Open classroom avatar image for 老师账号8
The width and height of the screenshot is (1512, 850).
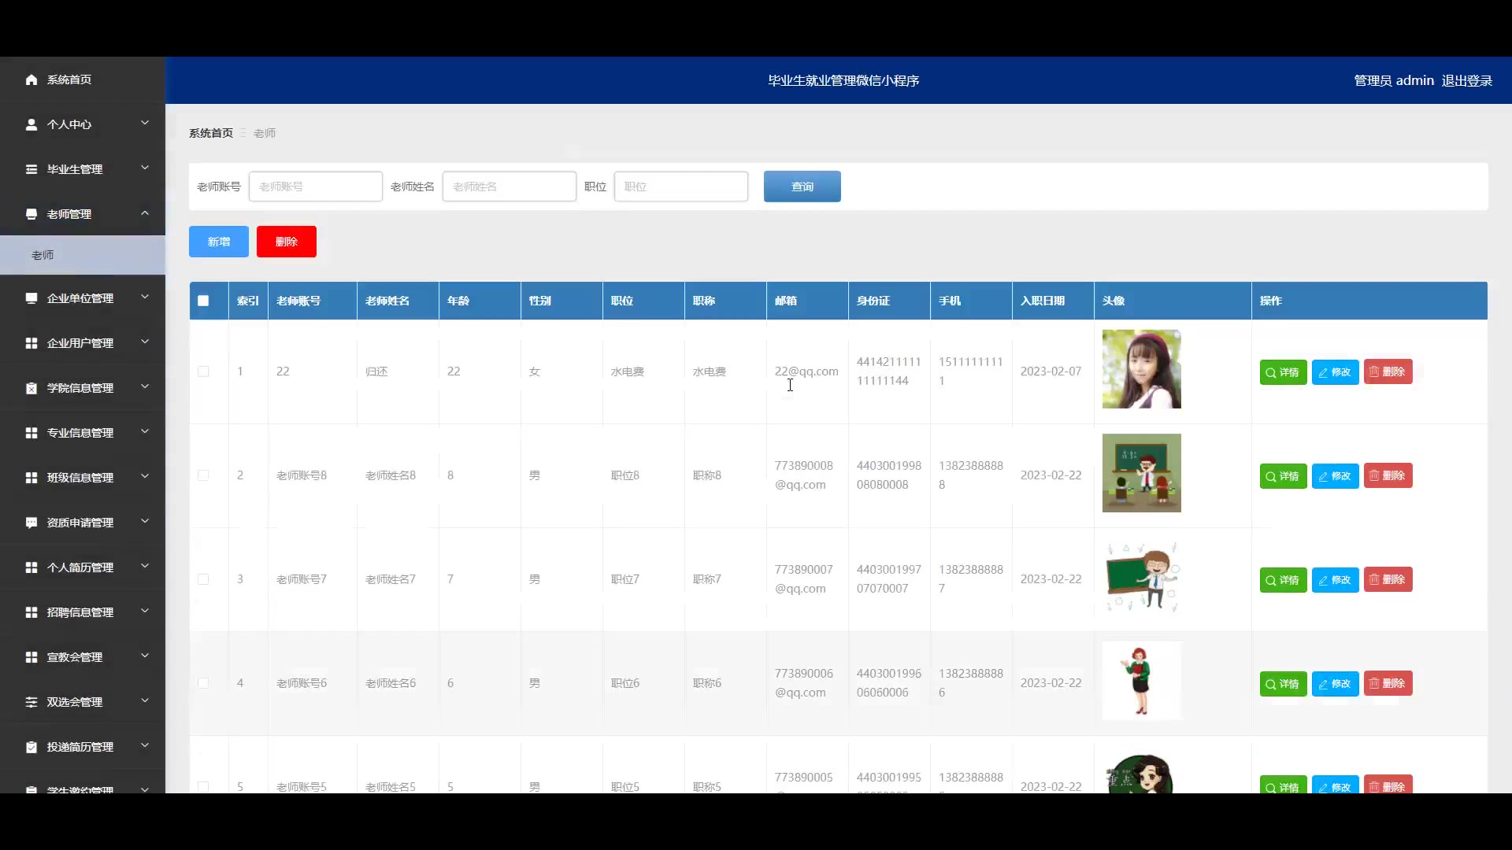[x=1142, y=473]
